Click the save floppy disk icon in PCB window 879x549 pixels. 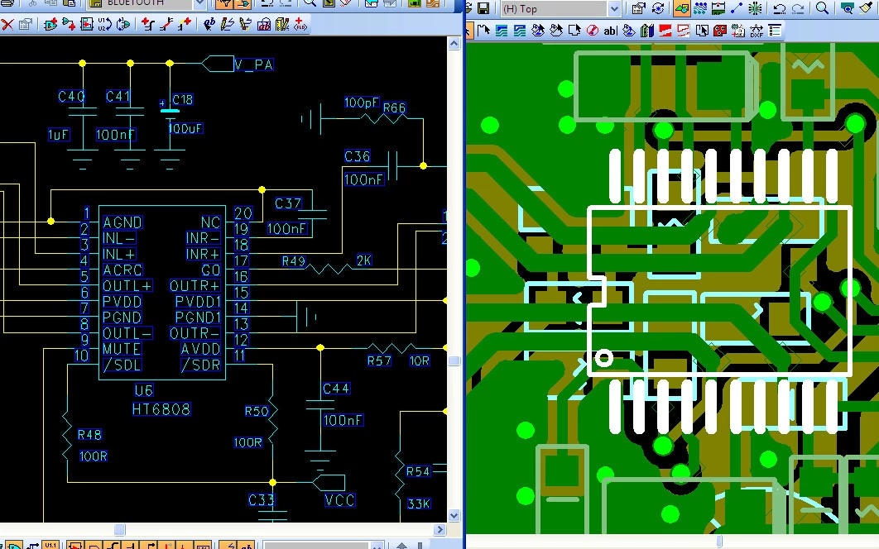point(483,8)
